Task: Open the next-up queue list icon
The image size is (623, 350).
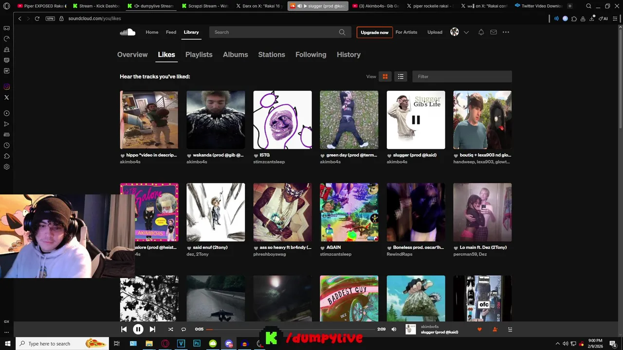Action: (510, 329)
